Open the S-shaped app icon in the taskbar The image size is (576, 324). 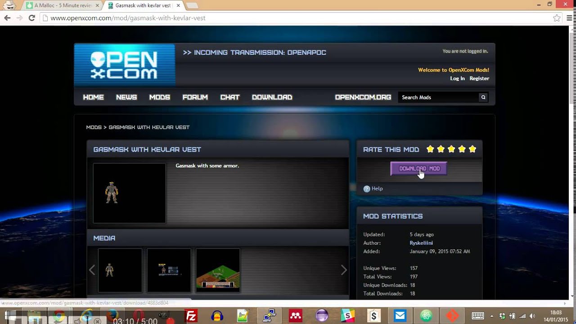[348, 316]
